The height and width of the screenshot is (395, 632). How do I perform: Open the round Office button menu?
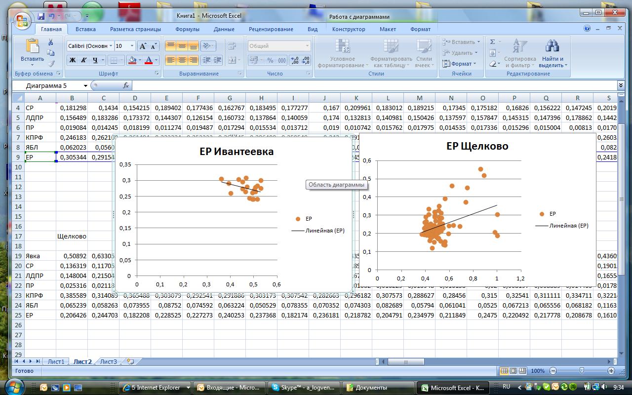tap(22, 21)
